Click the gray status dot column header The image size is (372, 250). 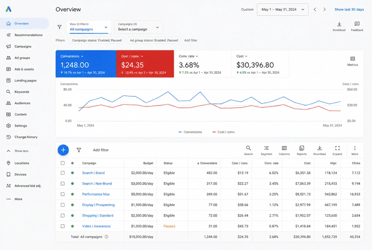[x=72, y=163]
